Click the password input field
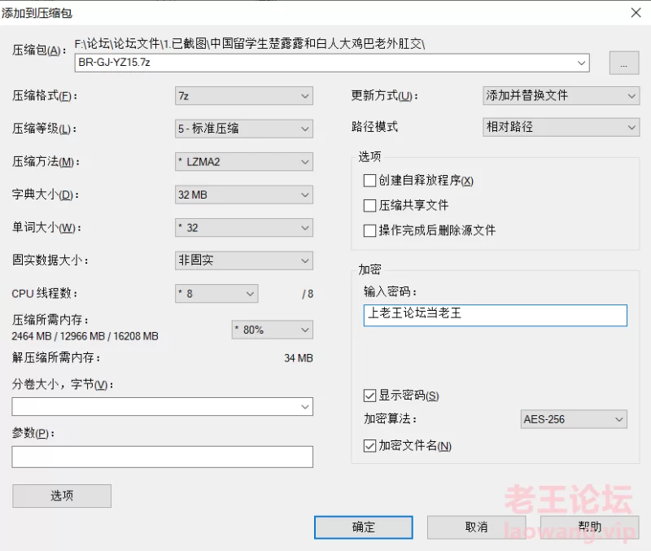651x551 pixels. click(x=496, y=315)
